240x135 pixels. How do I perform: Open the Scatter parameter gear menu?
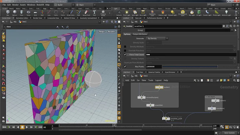(x=224, y=26)
